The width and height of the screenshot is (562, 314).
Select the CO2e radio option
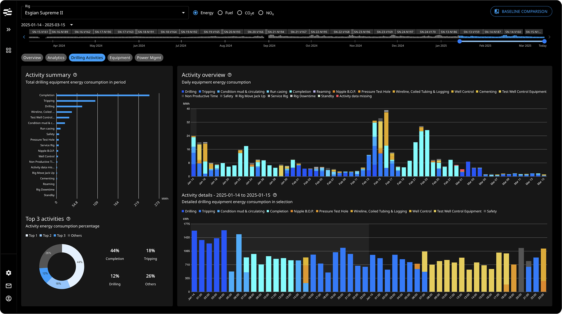pos(240,13)
